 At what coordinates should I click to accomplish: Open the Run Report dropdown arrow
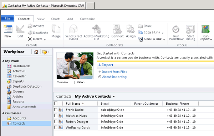pyautogui.click(x=211, y=40)
